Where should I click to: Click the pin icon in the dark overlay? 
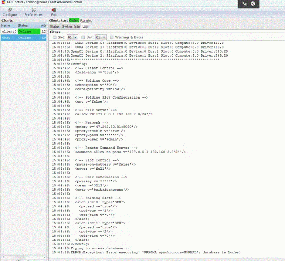tap(244, 4)
